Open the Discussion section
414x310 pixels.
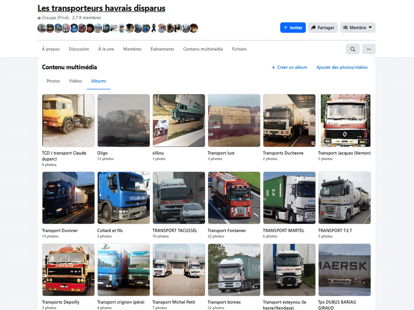click(x=79, y=49)
